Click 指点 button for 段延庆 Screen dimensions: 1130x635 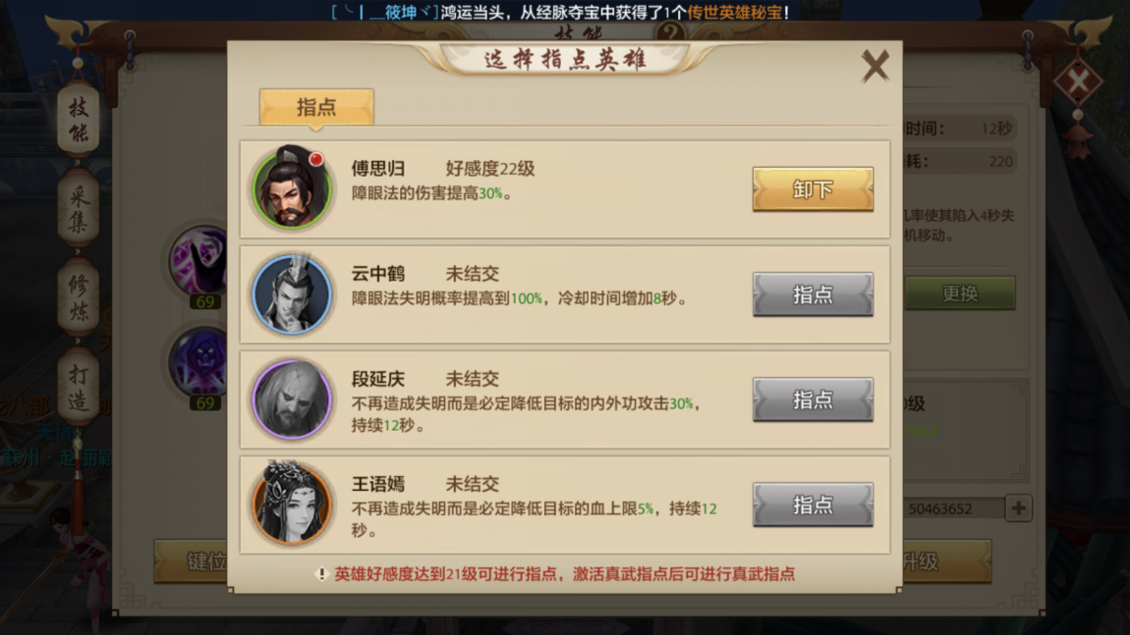point(813,399)
